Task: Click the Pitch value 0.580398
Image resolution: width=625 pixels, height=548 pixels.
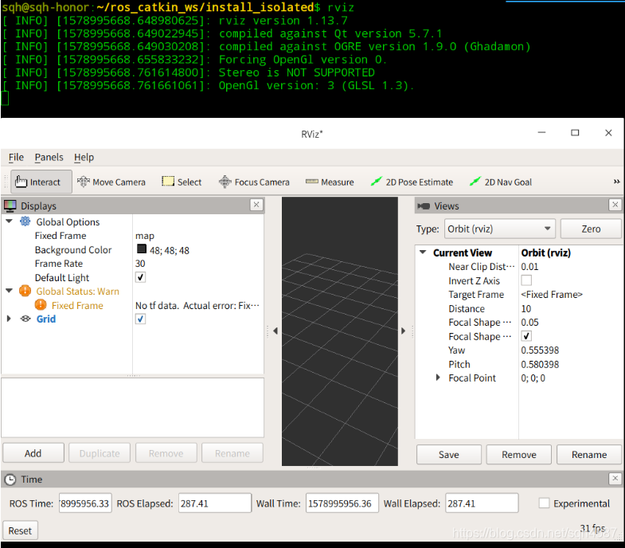Action: tap(540, 364)
